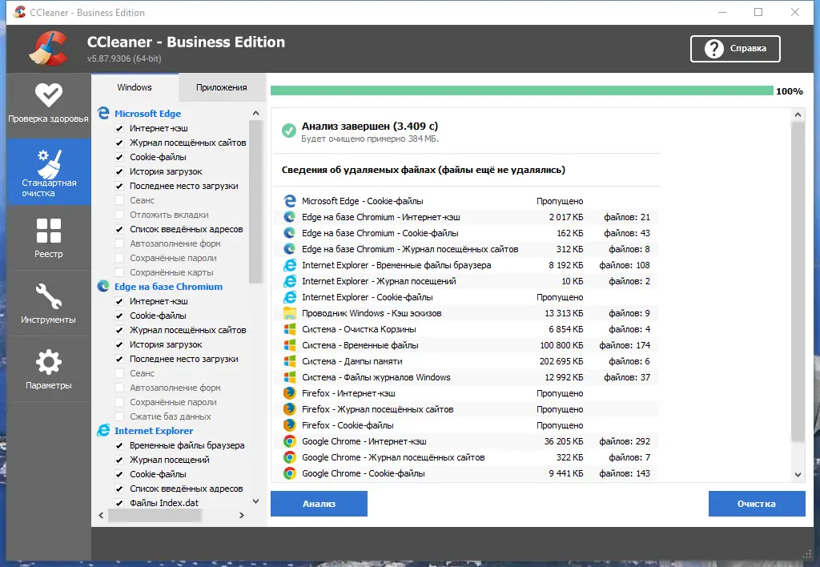The height and width of the screenshot is (567, 820).
Task: Click Chrome icon of Google Chrome - Cookie-файлы row
Action: [x=289, y=473]
